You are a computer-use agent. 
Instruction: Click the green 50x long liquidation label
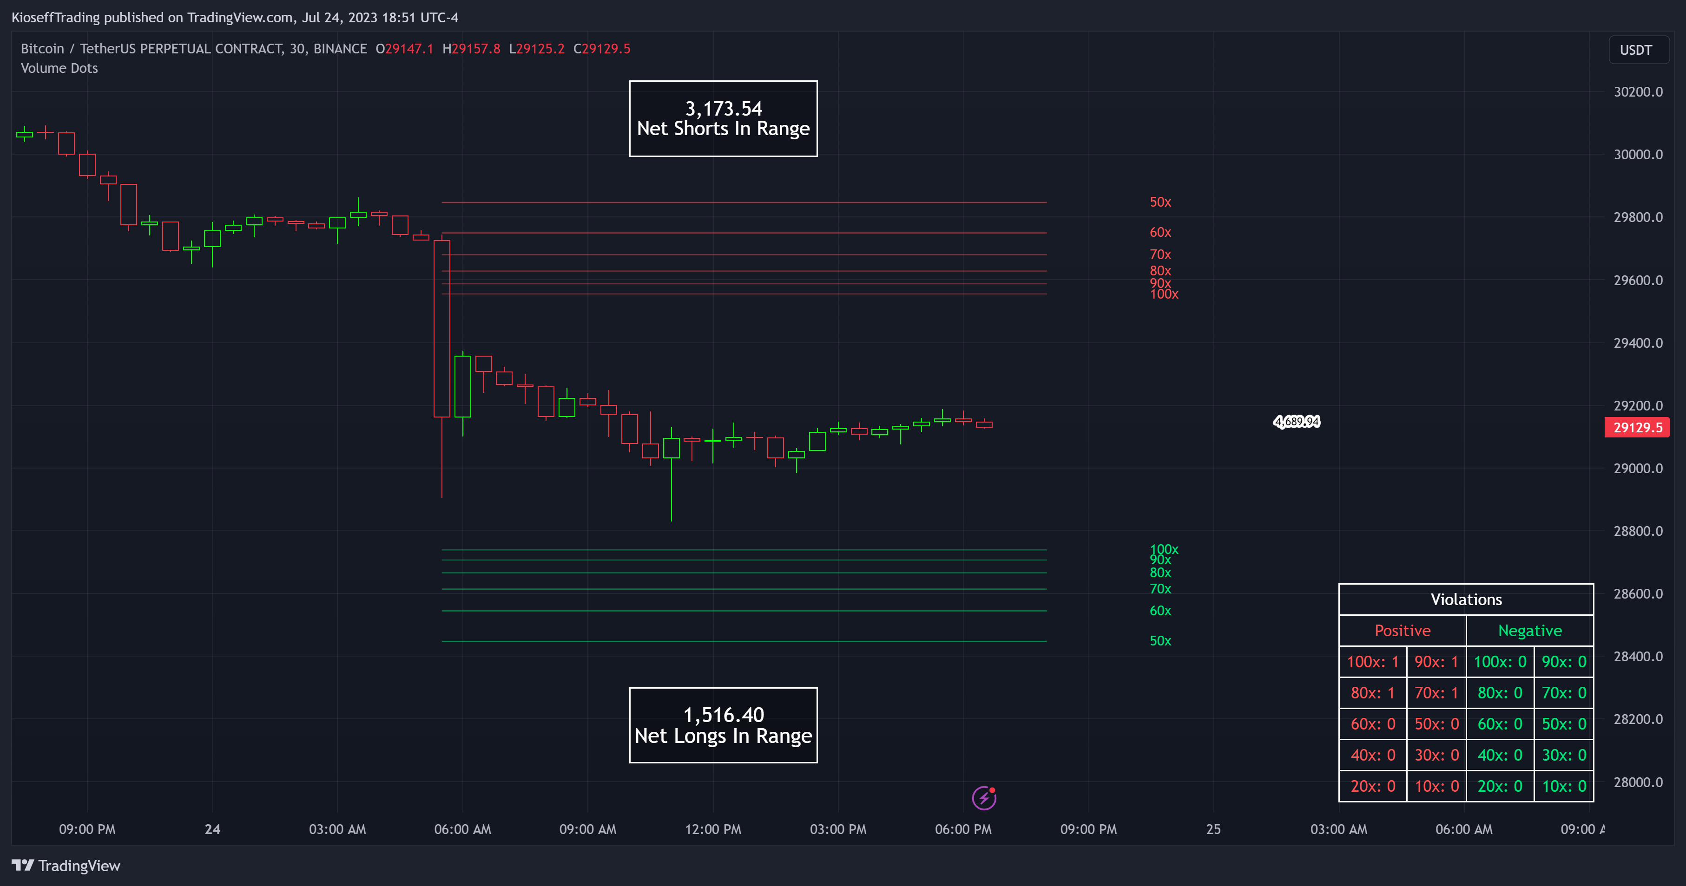[x=1160, y=641]
